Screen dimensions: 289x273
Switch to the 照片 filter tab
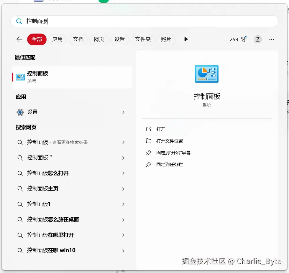[x=166, y=39]
